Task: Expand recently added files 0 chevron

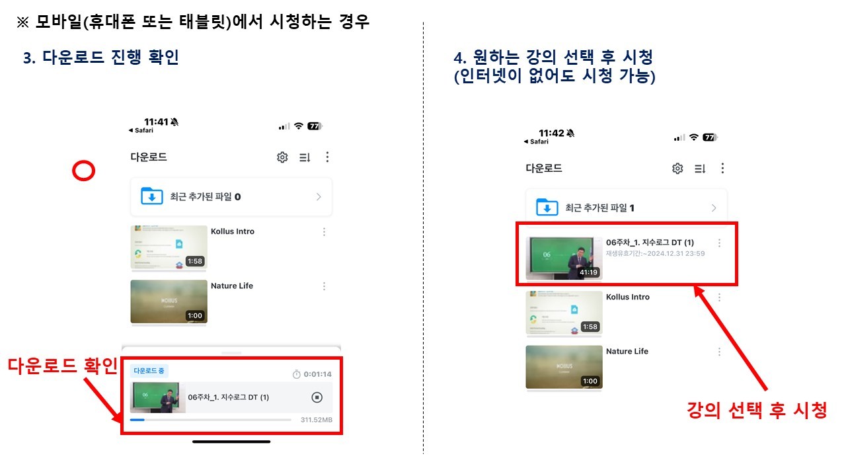Action: 319,196
